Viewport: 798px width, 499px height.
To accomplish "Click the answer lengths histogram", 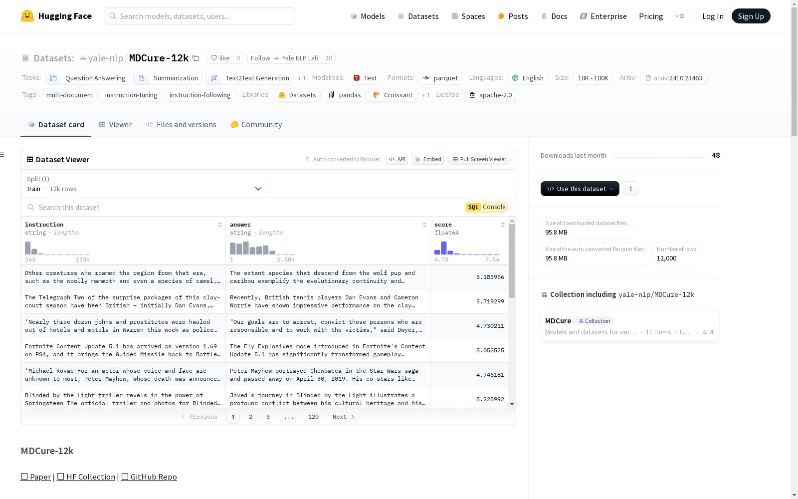I will click(x=262, y=248).
